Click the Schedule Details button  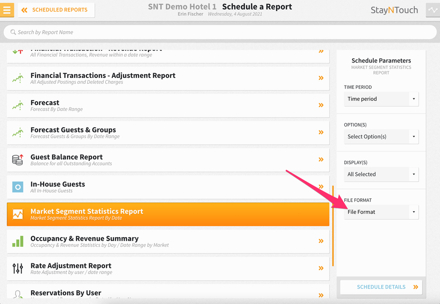tap(381, 287)
